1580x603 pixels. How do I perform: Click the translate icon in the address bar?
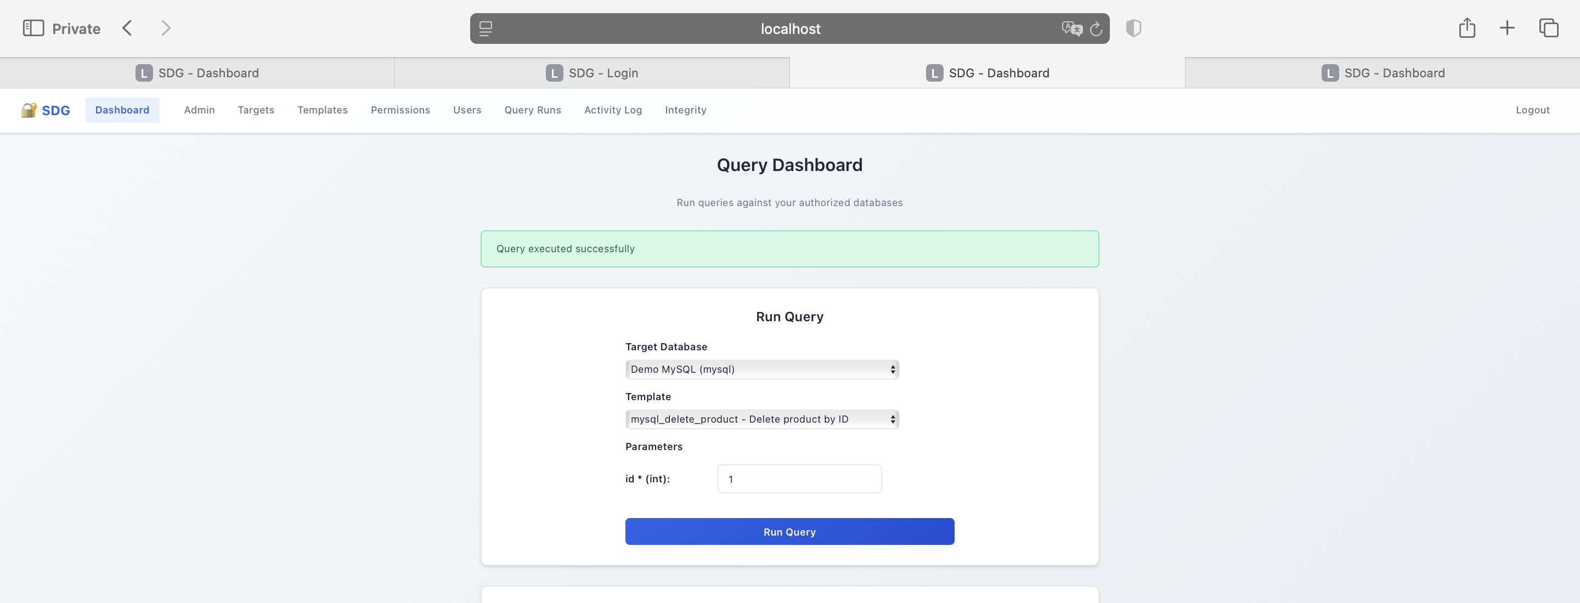click(1070, 28)
